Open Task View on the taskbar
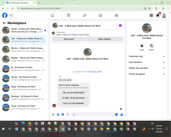Viewport: 171px width, 137px height. click(10, 129)
